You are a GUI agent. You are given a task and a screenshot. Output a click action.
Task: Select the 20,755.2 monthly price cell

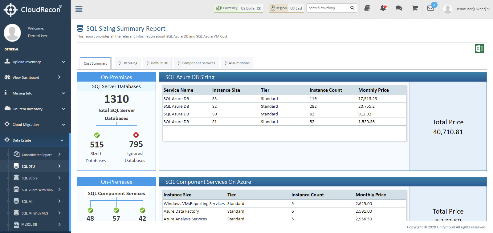pos(366,106)
